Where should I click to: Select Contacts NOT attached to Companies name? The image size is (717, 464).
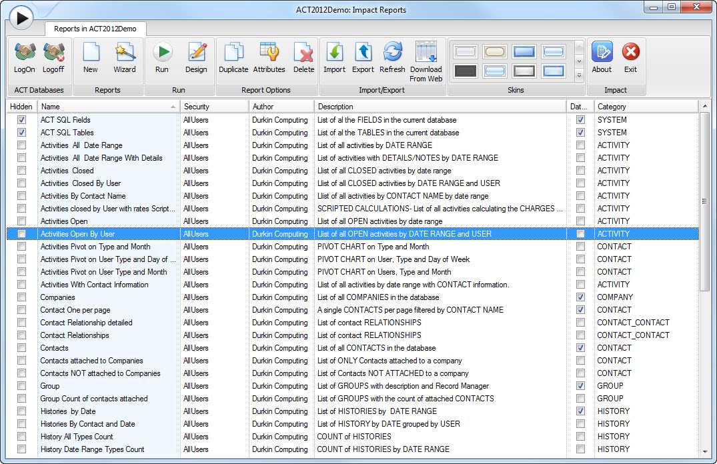point(100,373)
